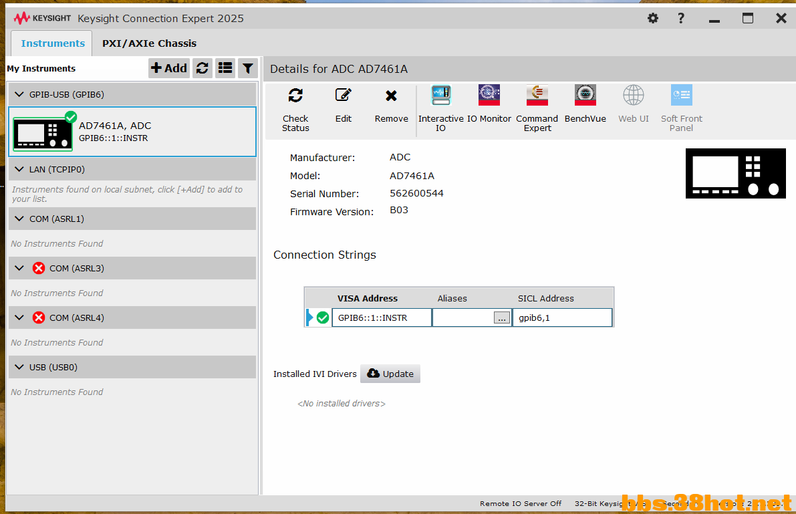The height and width of the screenshot is (514, 796).
Task: Click the VISA Address column header
Action: 368,298
